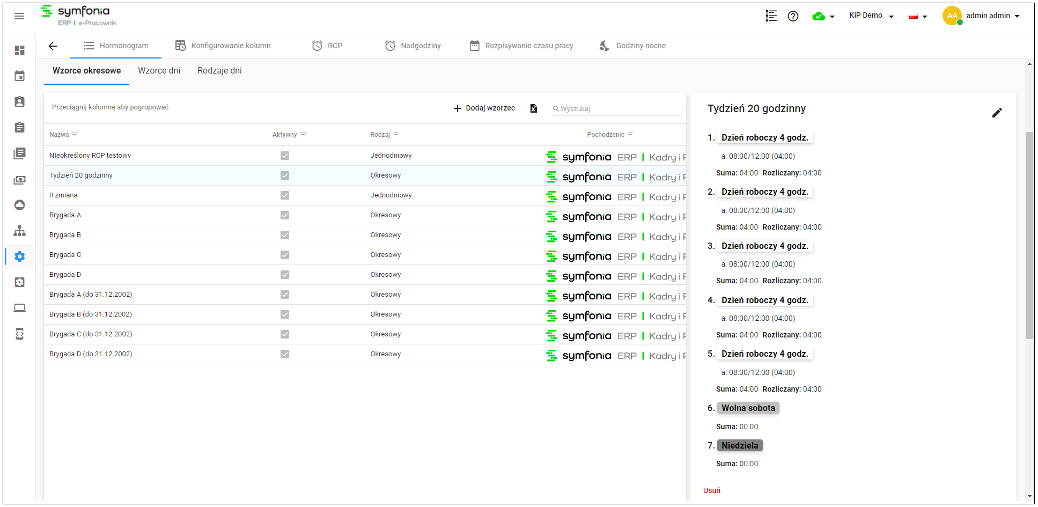The image size is (1038, 507).
Task: Open the hamburger navigation menu
Action: pos(19,16)
